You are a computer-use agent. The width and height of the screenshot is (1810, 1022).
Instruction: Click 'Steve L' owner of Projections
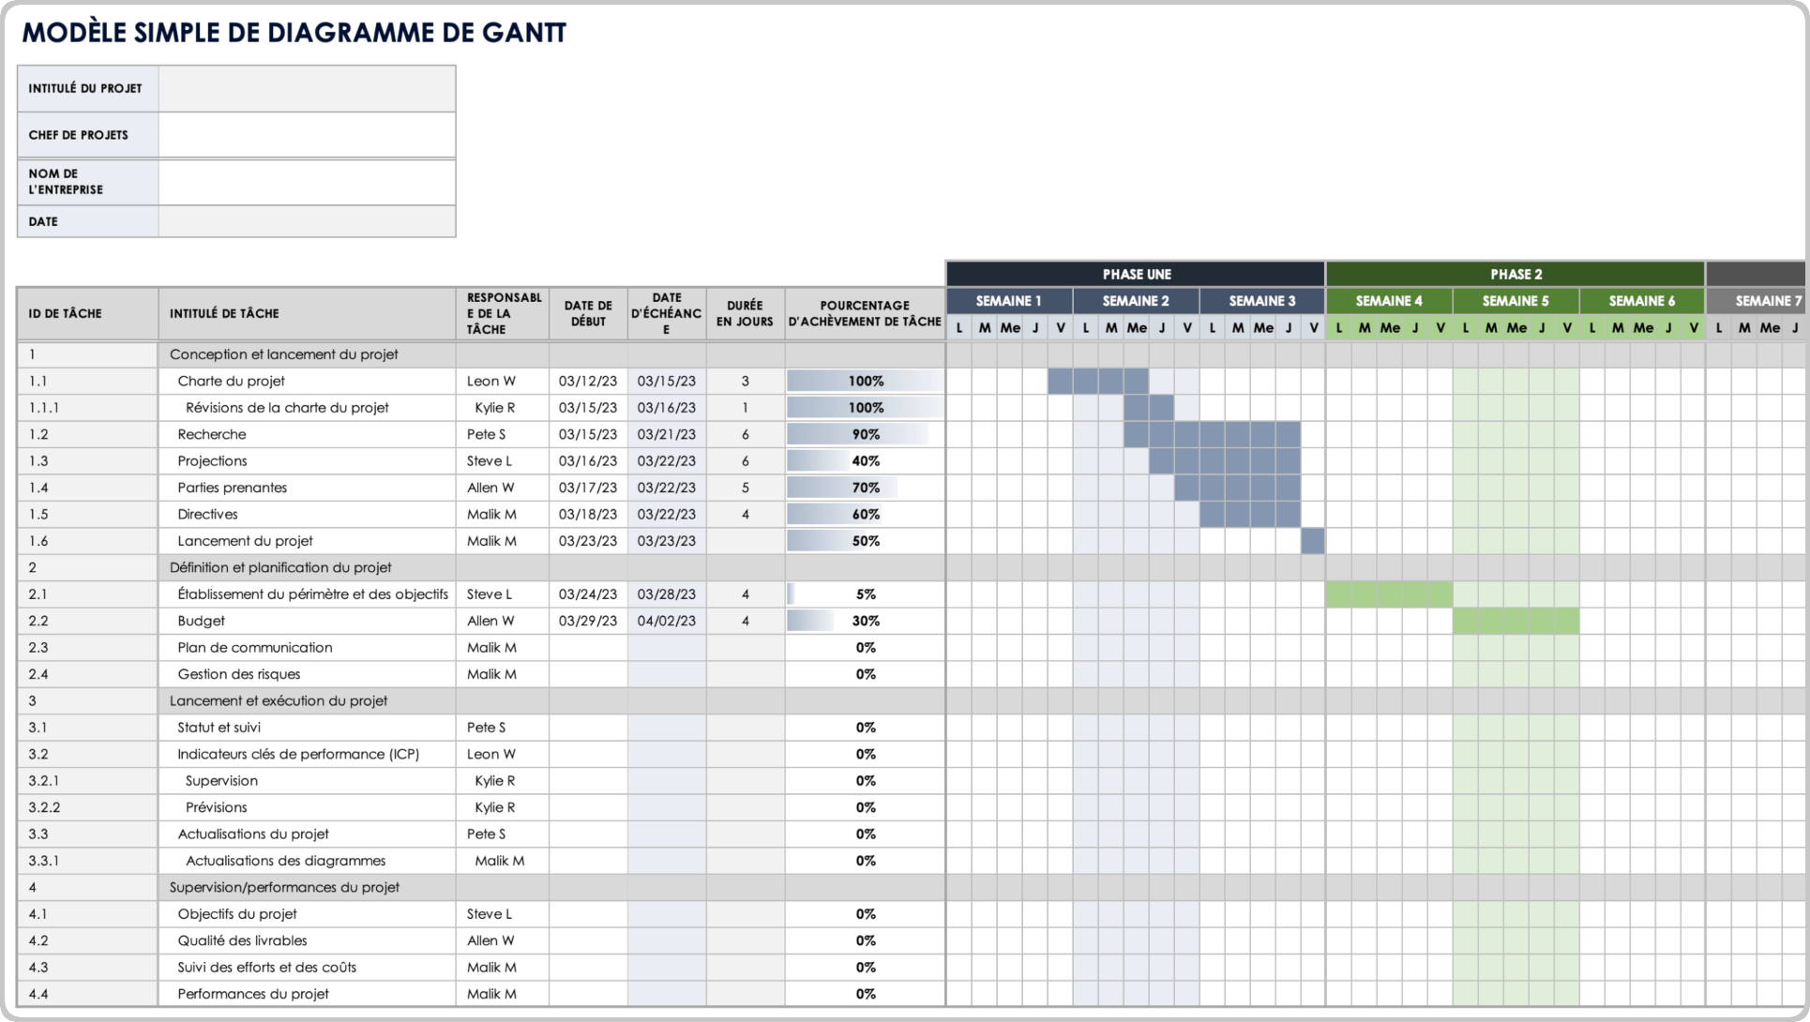490,461
